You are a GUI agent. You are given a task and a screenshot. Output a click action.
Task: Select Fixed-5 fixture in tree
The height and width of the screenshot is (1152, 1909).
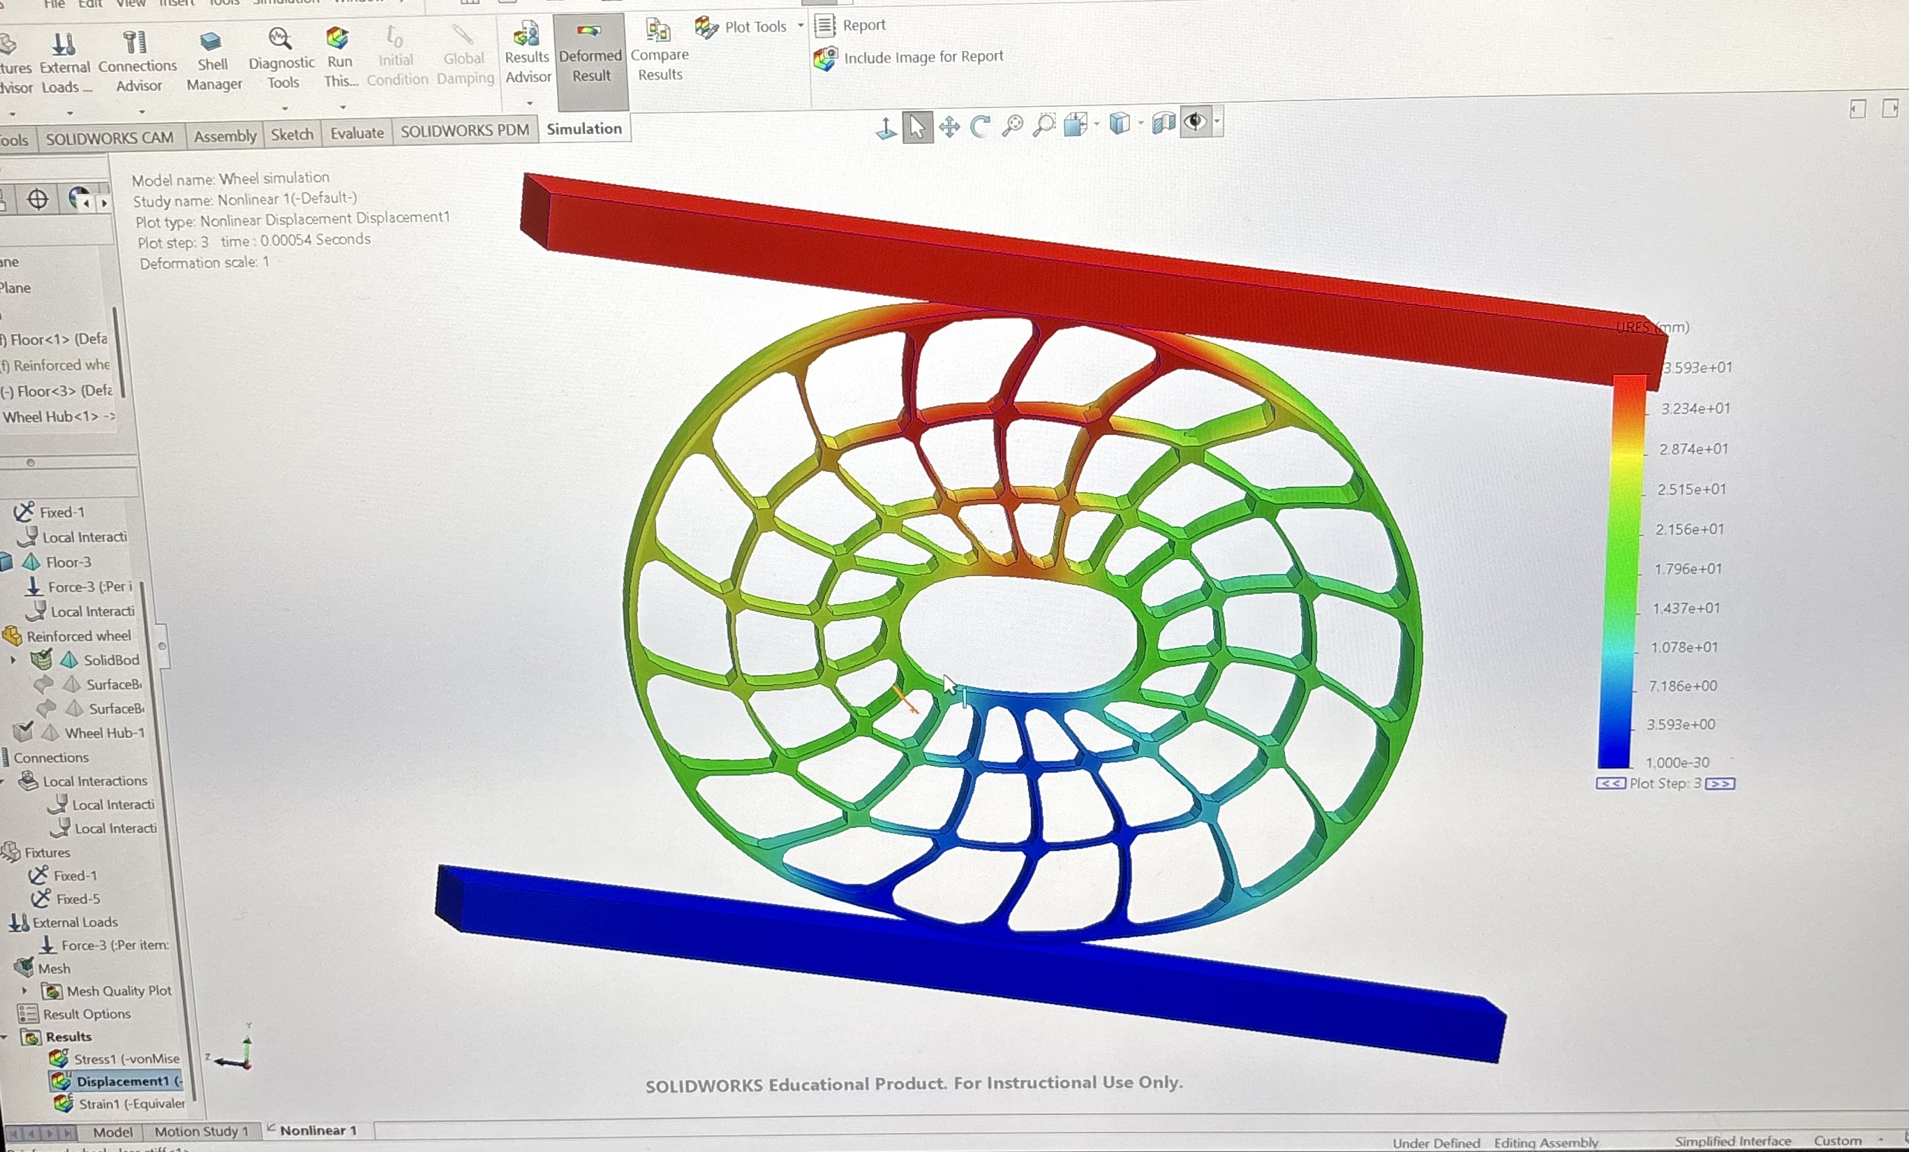point(65,899)
